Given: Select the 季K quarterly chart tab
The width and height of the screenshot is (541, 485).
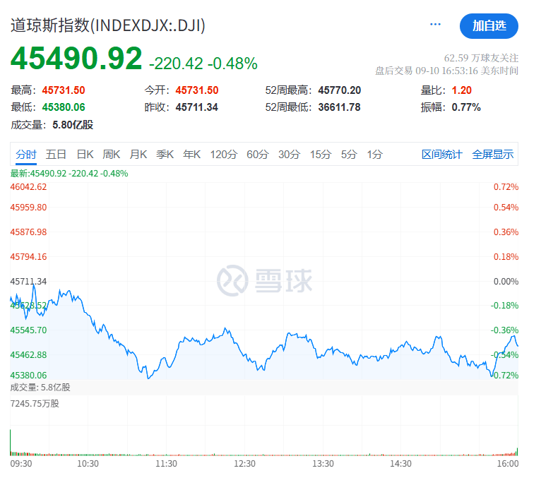Looking at the screenshot, I should (x=165, y=154).
